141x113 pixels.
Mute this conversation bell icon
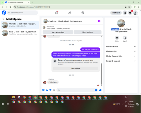[x=117, y=38]
